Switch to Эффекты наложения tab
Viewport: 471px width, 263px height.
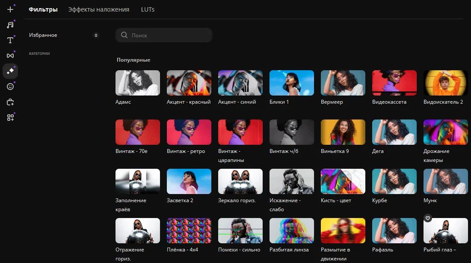coord(98,9)
